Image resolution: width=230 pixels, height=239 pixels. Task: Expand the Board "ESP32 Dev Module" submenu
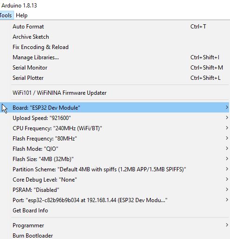(114, 107)
